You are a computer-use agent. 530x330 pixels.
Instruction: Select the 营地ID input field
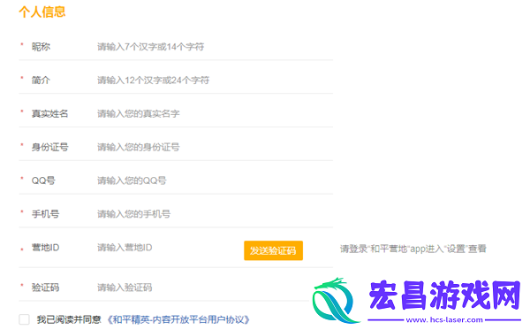(x=169, y=248)
